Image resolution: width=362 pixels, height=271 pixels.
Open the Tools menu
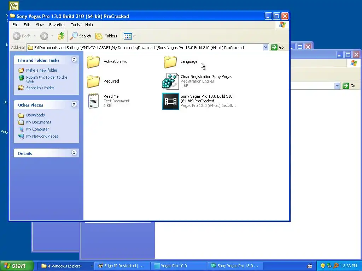75,25
